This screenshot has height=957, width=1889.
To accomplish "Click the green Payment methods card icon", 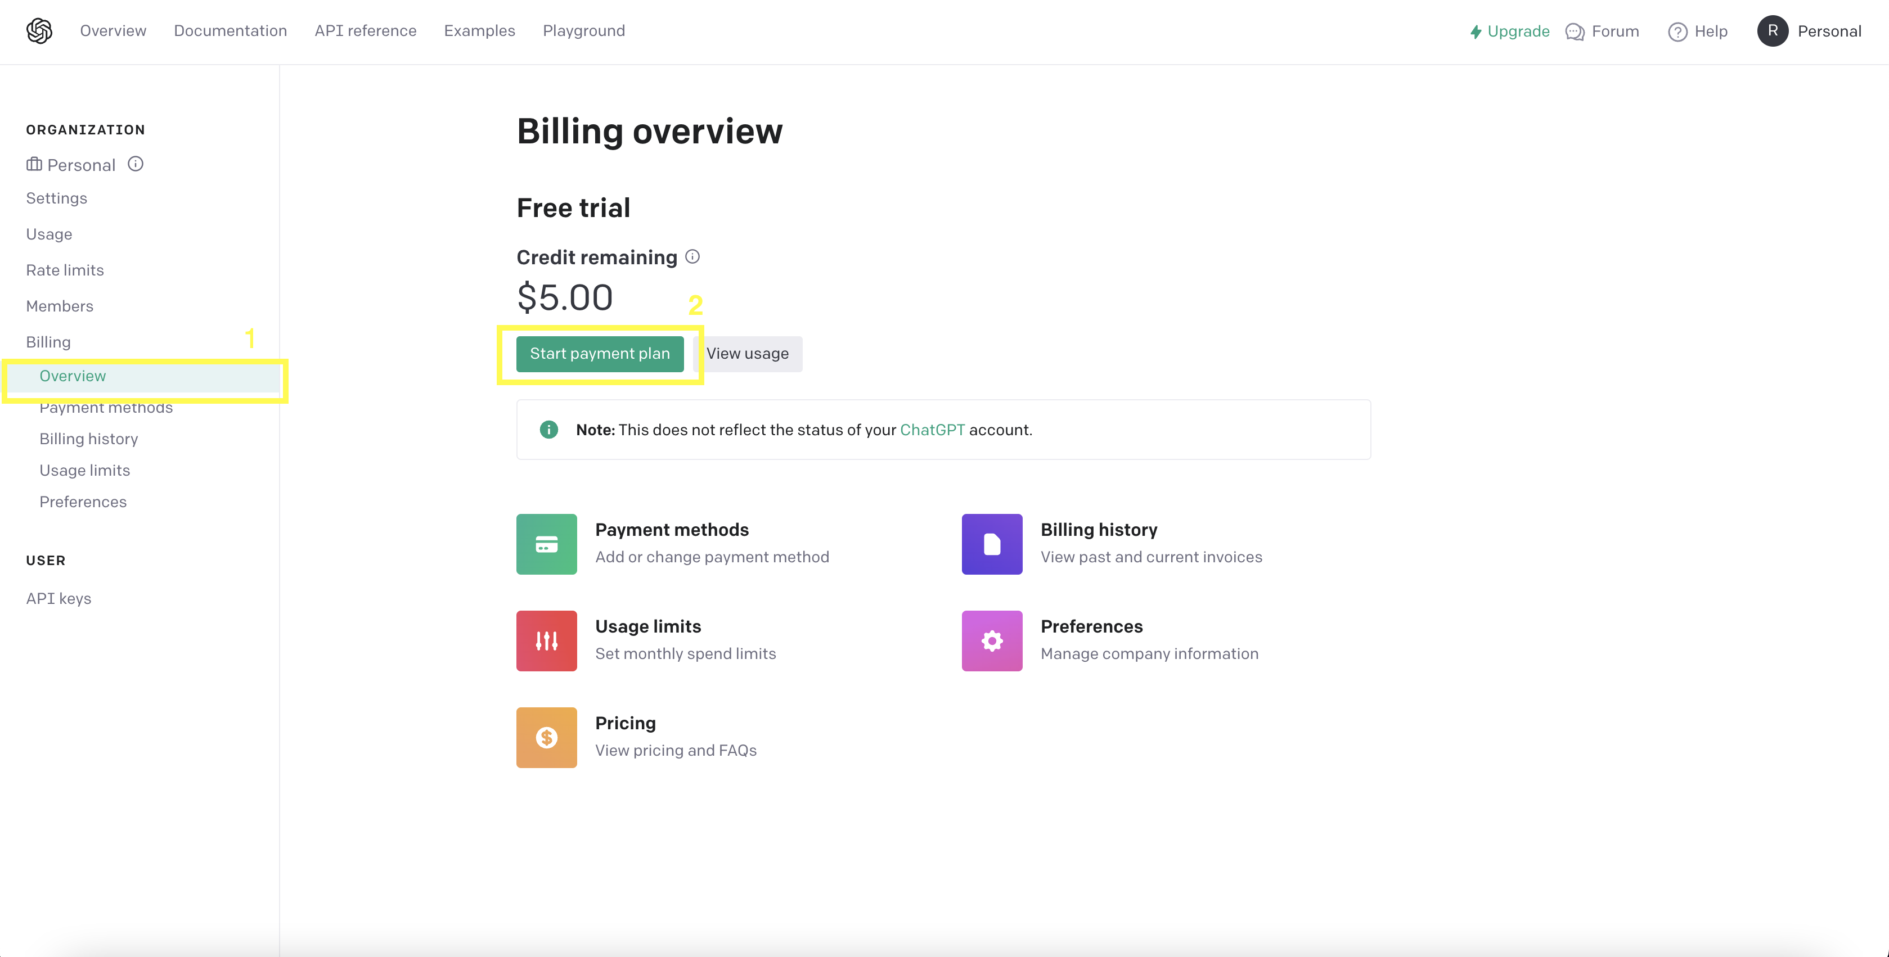I will pyautogui.click(x=546, y=544).
